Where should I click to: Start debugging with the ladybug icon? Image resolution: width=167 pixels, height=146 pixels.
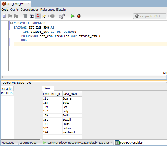pos(79,16)
